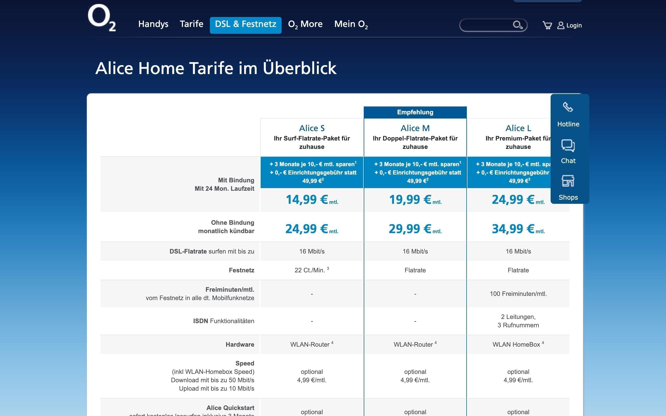Click the Alice Home Tarife im Überblick heading
The image size is (666, 416).
[x=216, y=68]
